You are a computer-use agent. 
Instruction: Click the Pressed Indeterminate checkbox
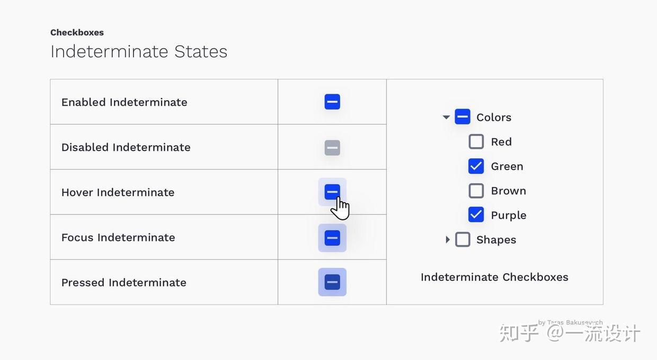[332, 282]
